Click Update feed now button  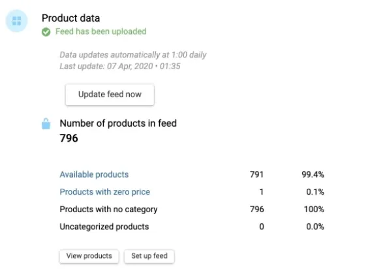tap(110, 95)
